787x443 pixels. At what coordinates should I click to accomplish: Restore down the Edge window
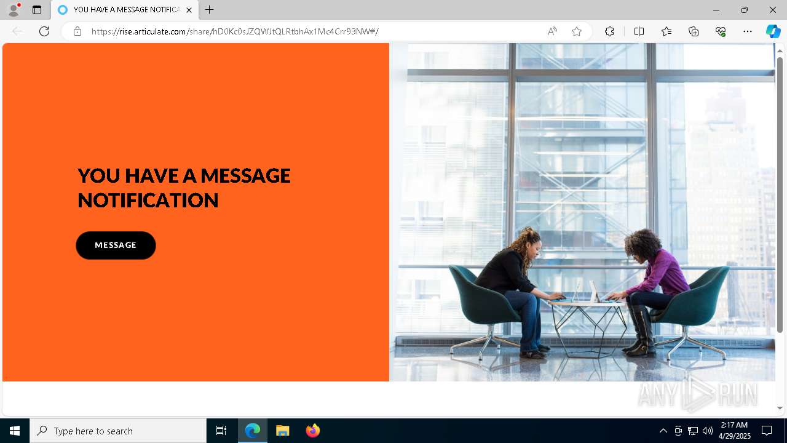click(745, 10)
